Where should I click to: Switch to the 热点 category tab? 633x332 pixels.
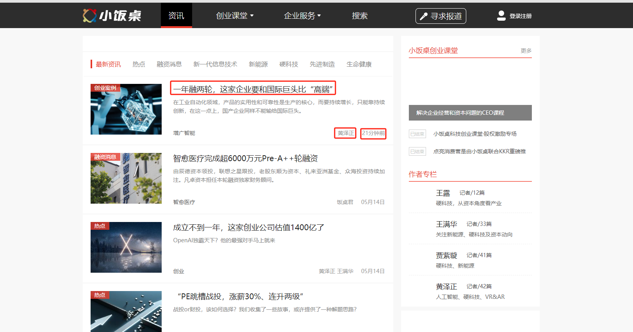[139, 64]
